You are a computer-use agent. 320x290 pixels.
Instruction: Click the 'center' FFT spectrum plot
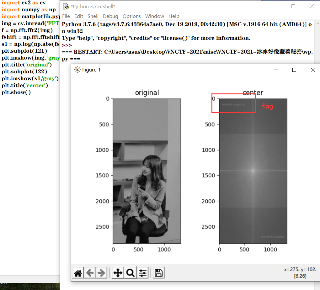(253, 171)
